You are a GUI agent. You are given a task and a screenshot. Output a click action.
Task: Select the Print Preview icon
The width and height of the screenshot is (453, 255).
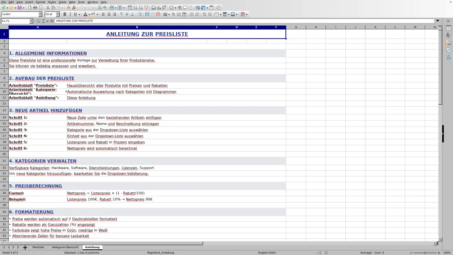click(x=40, y=7)
